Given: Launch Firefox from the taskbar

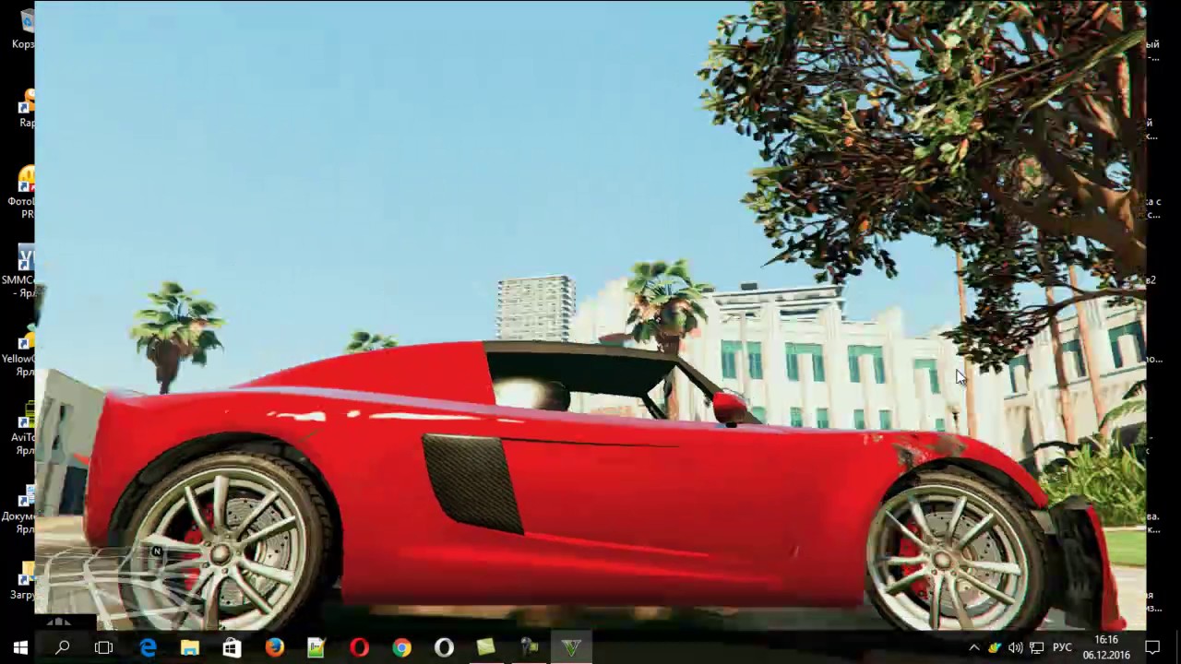Looking at the screenshot, I should point(274,648).
